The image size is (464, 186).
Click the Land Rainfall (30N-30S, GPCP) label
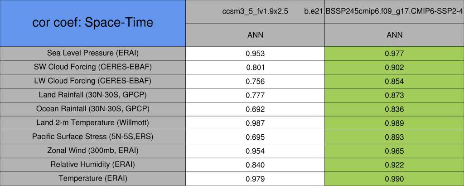[92, 95]
